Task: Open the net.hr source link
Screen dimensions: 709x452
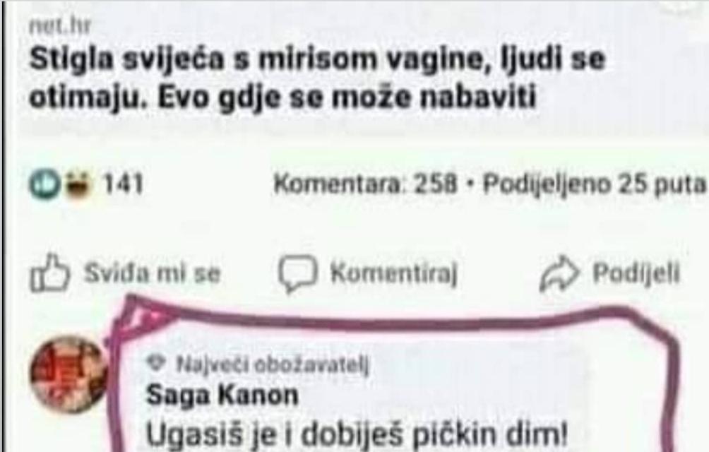Action: click(x=60, y=26)
